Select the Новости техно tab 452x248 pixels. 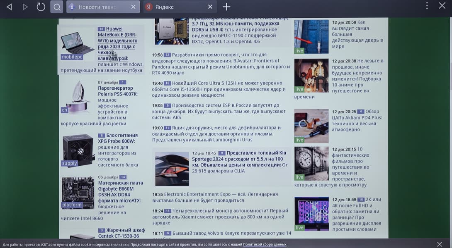(103, 7)
